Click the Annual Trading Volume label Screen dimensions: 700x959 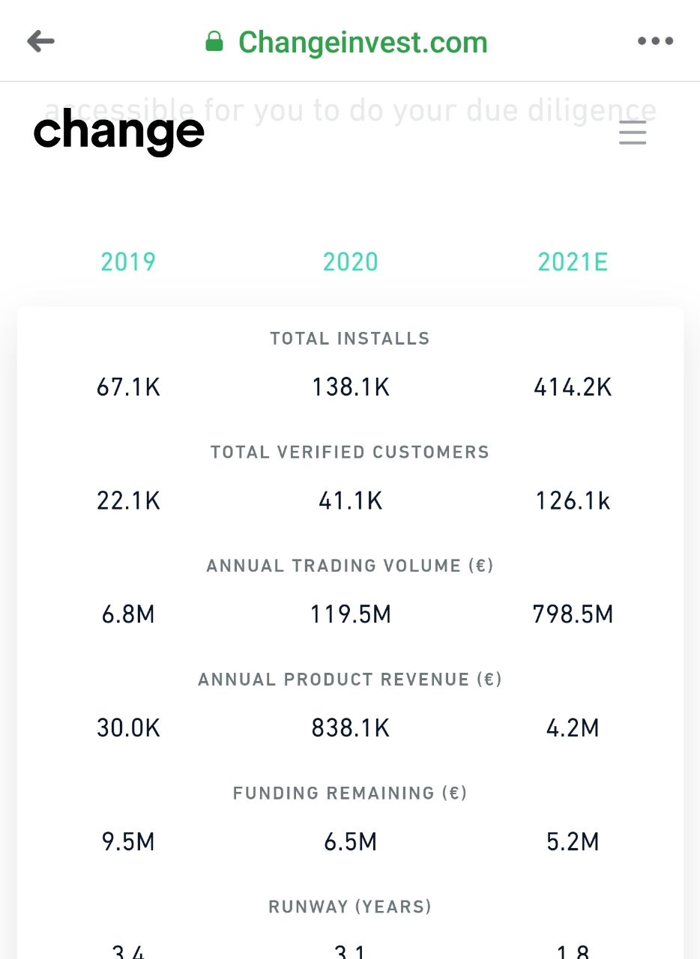tap(350, 566)
